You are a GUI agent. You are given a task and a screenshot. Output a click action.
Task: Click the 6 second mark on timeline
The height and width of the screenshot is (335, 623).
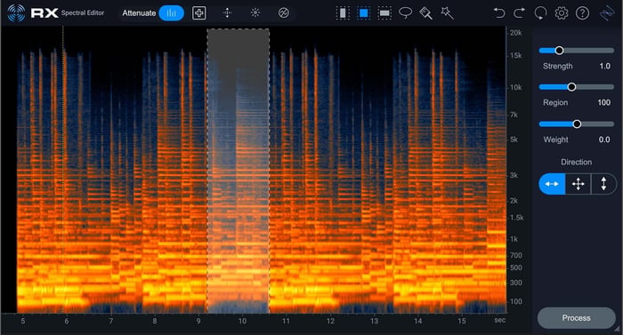67,321
